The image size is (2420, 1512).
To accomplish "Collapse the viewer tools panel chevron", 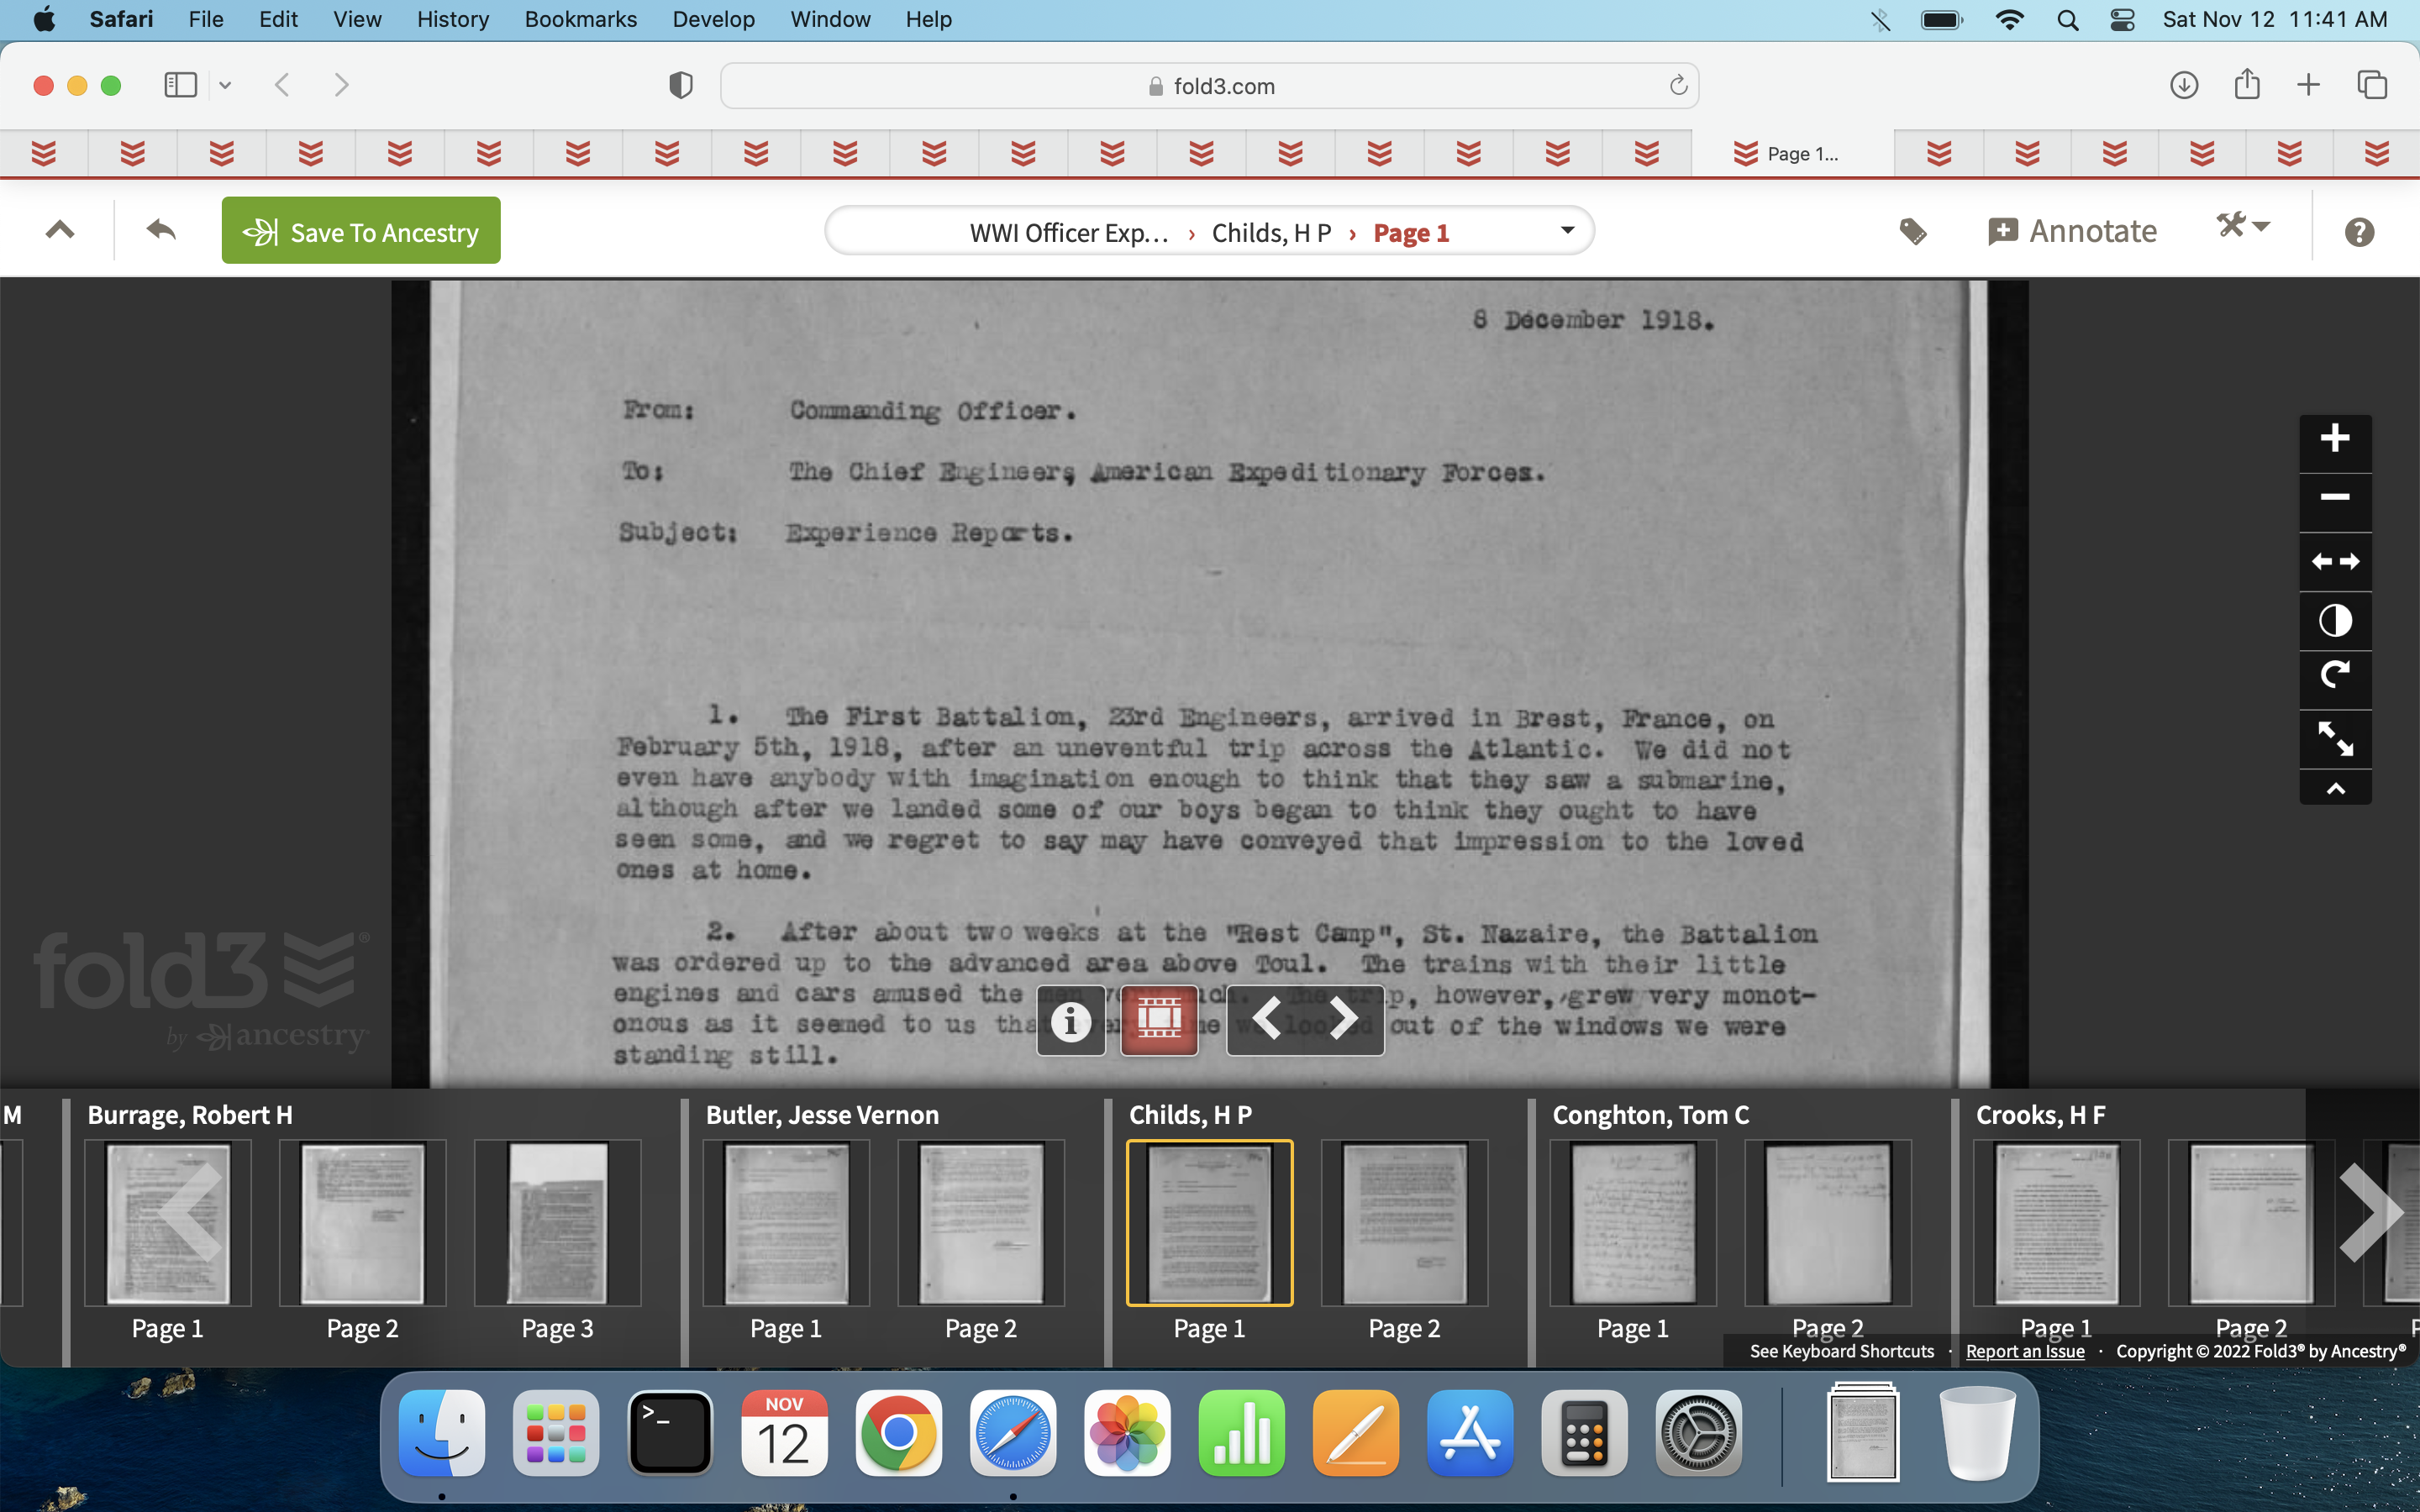I will click(2334, 789).
